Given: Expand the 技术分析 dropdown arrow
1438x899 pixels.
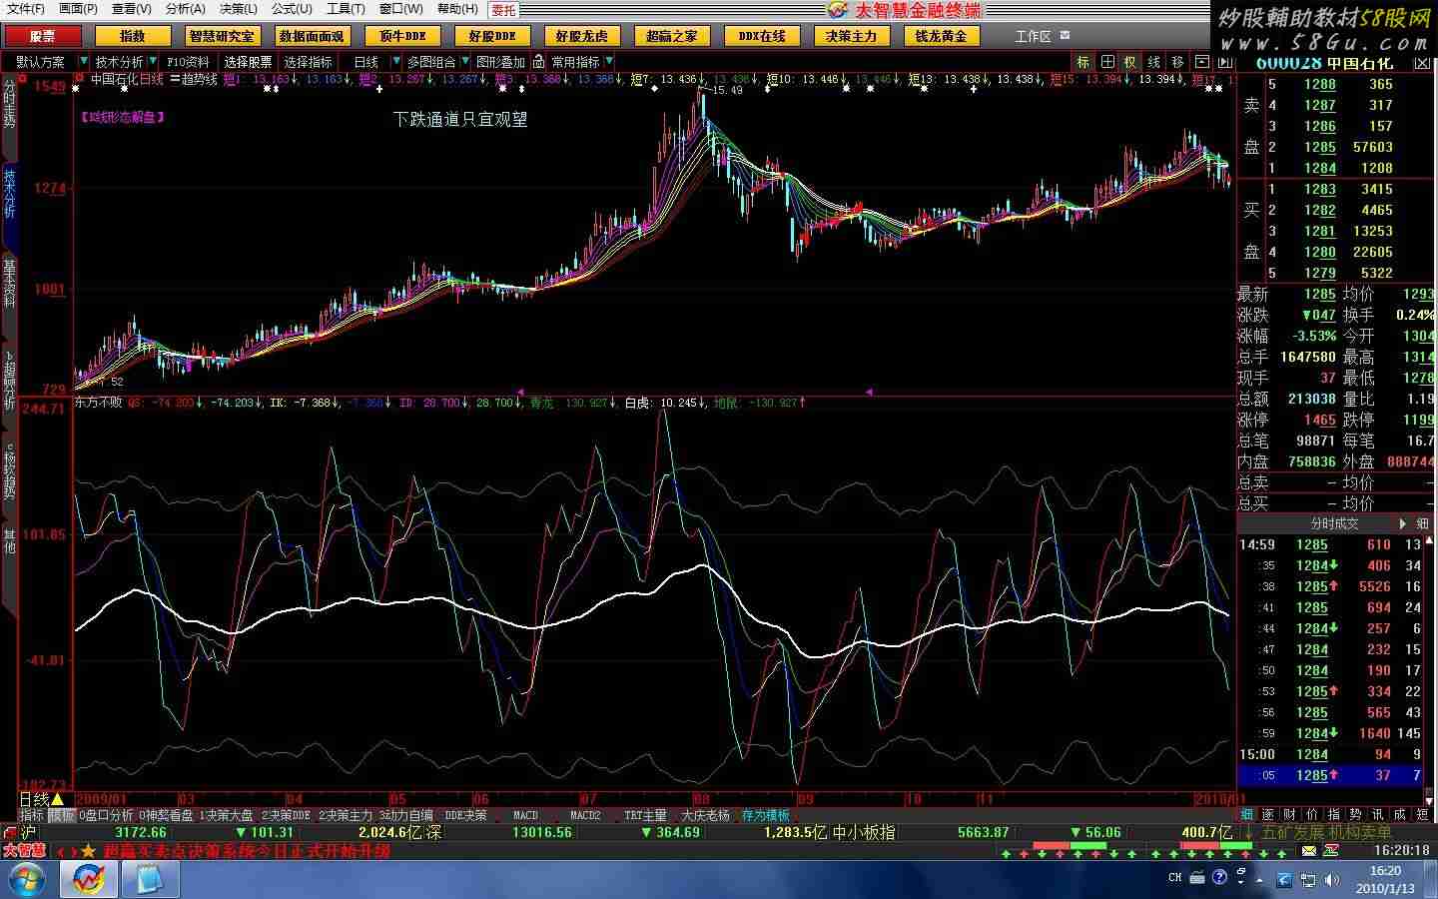Looking at the screenshot, I should (154, 62).
